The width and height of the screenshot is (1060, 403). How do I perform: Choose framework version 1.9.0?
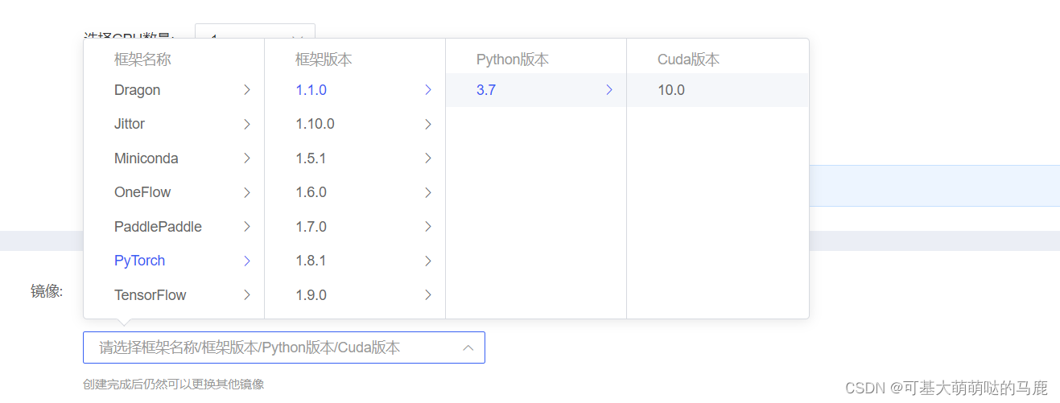tap(355, 295)
